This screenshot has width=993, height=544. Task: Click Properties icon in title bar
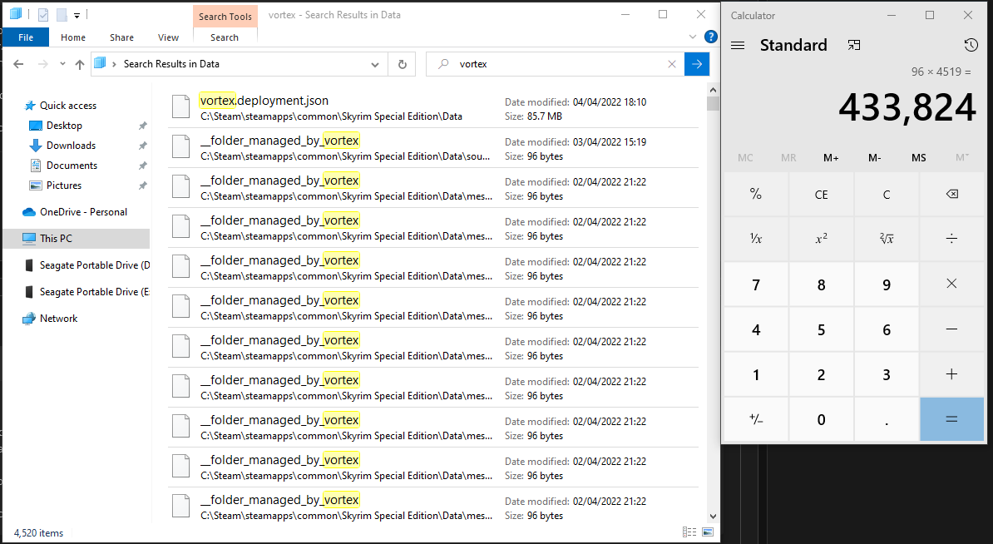pos(43,15)
